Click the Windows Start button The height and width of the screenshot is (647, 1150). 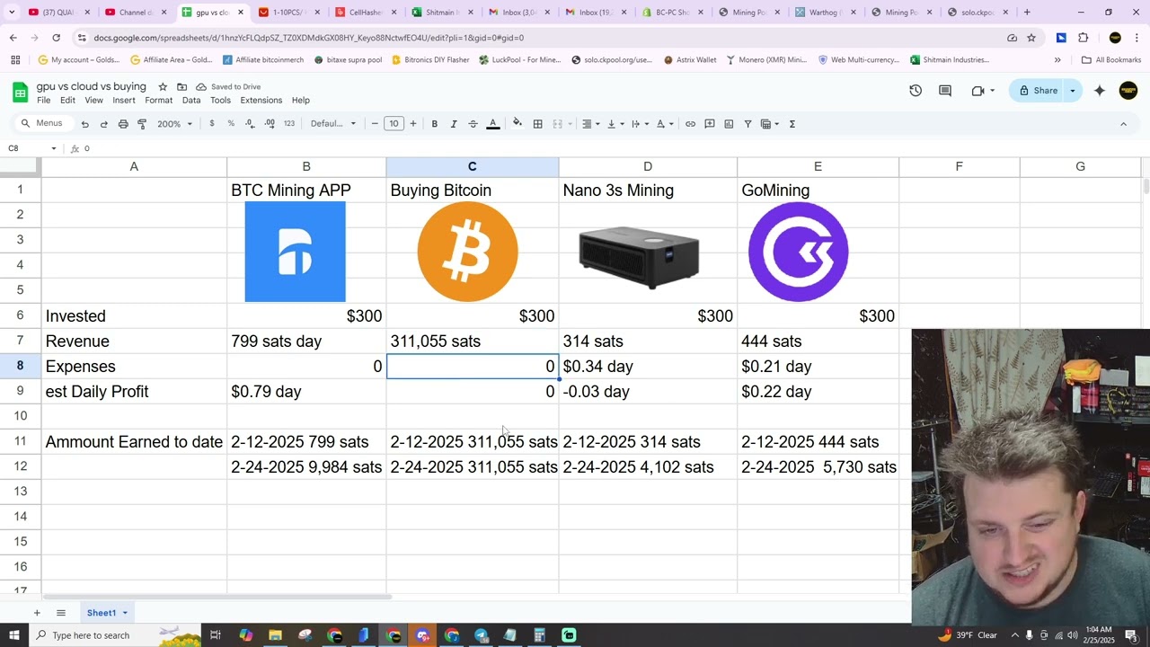pyautogui.click(x=13, y=635)
